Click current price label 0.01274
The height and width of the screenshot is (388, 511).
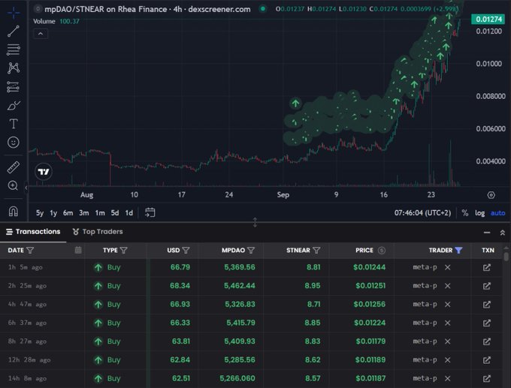(488, 20)
